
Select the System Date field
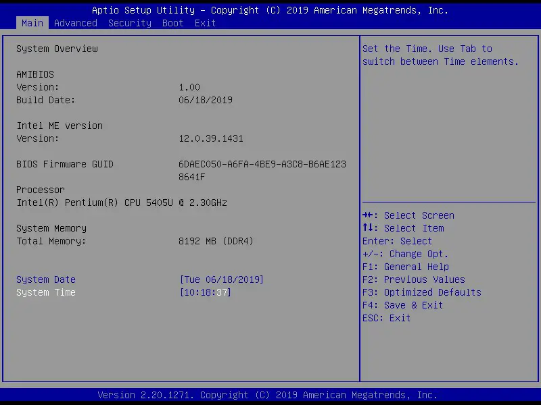click(x=45, y=279)
